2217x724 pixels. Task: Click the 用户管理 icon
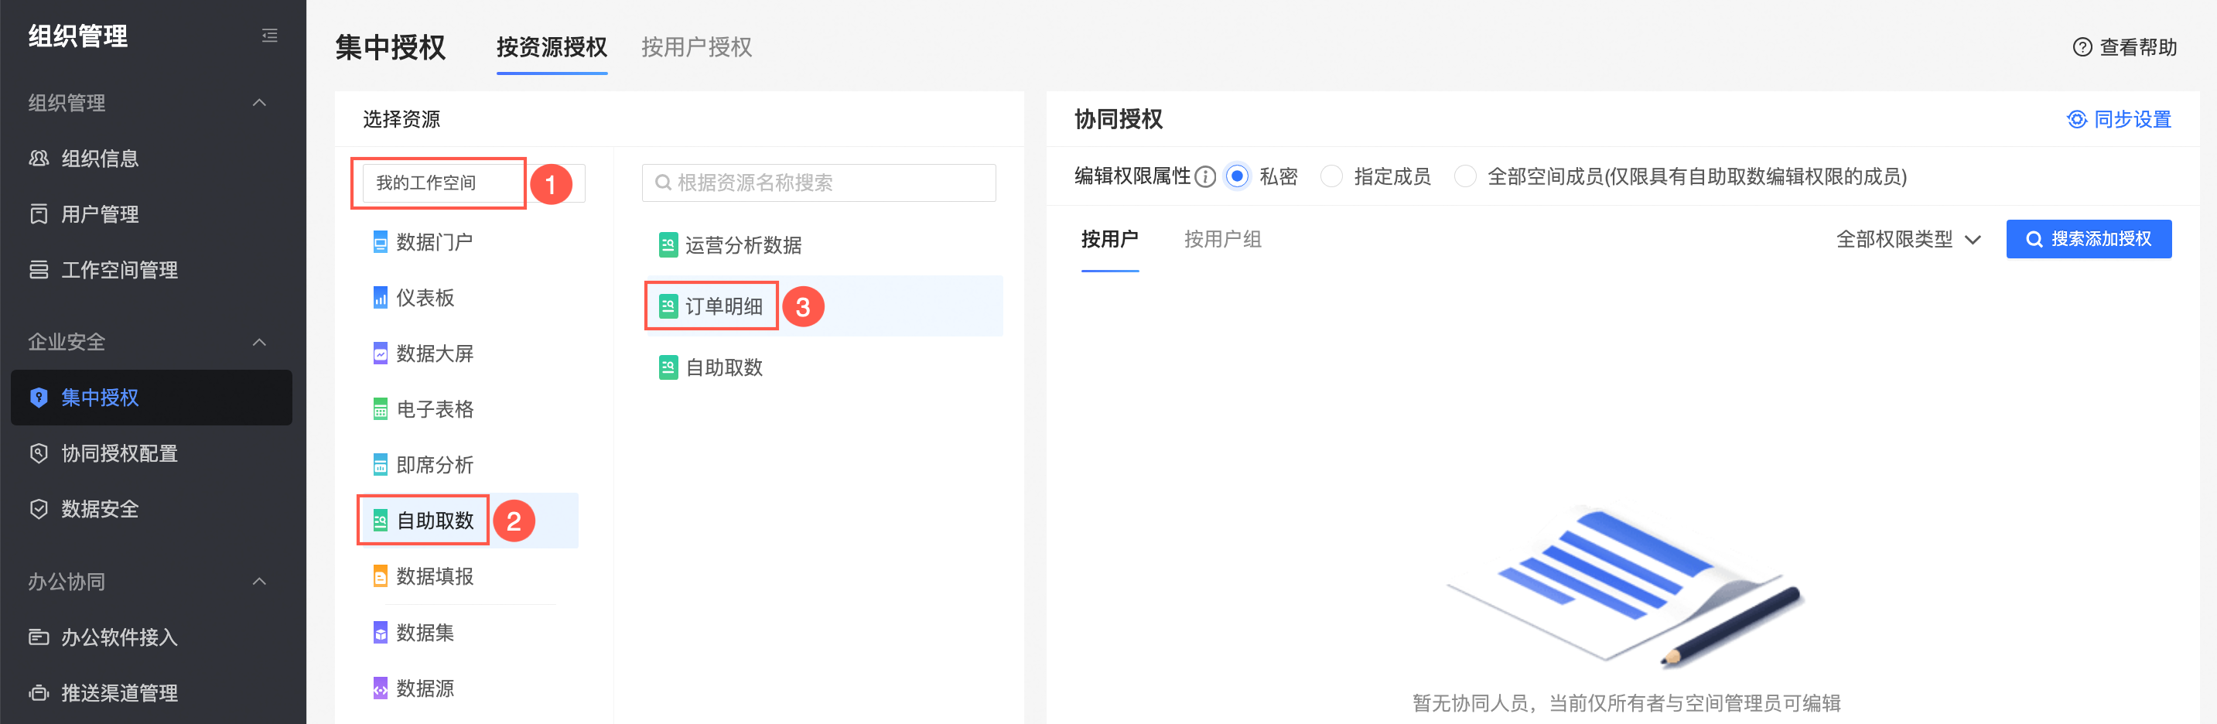(x=39, y=214)
